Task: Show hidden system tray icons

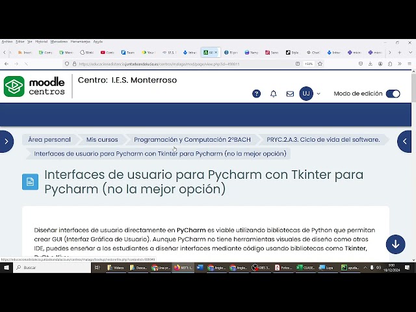Action: pyautogui.click(x=365, y=268)
